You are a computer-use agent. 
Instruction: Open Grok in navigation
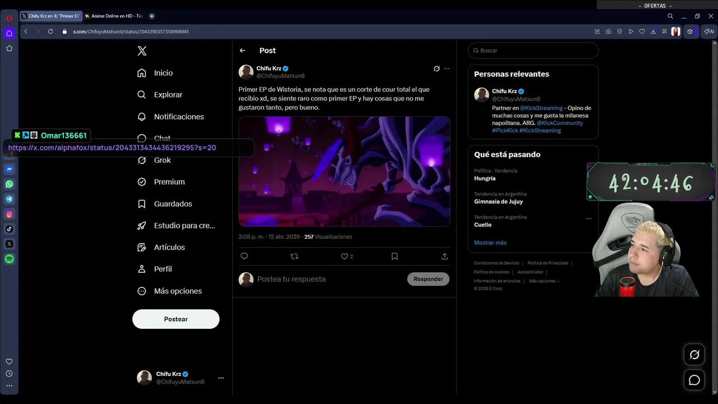coord(154,160)
